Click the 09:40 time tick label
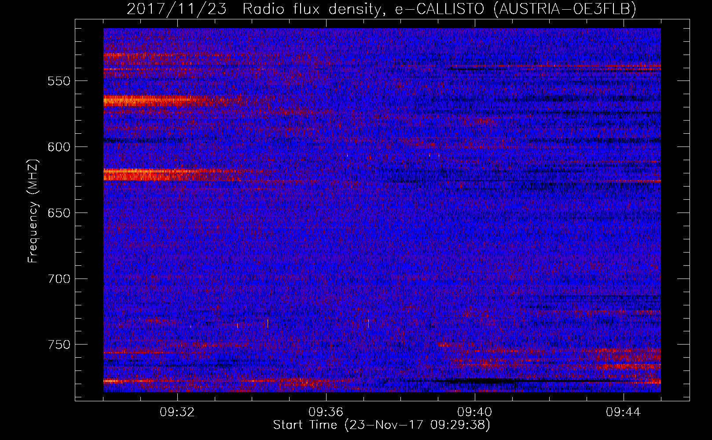 474,412
